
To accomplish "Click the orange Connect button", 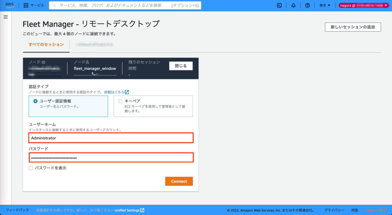I will pyautogui.click(x=179, y=181).
